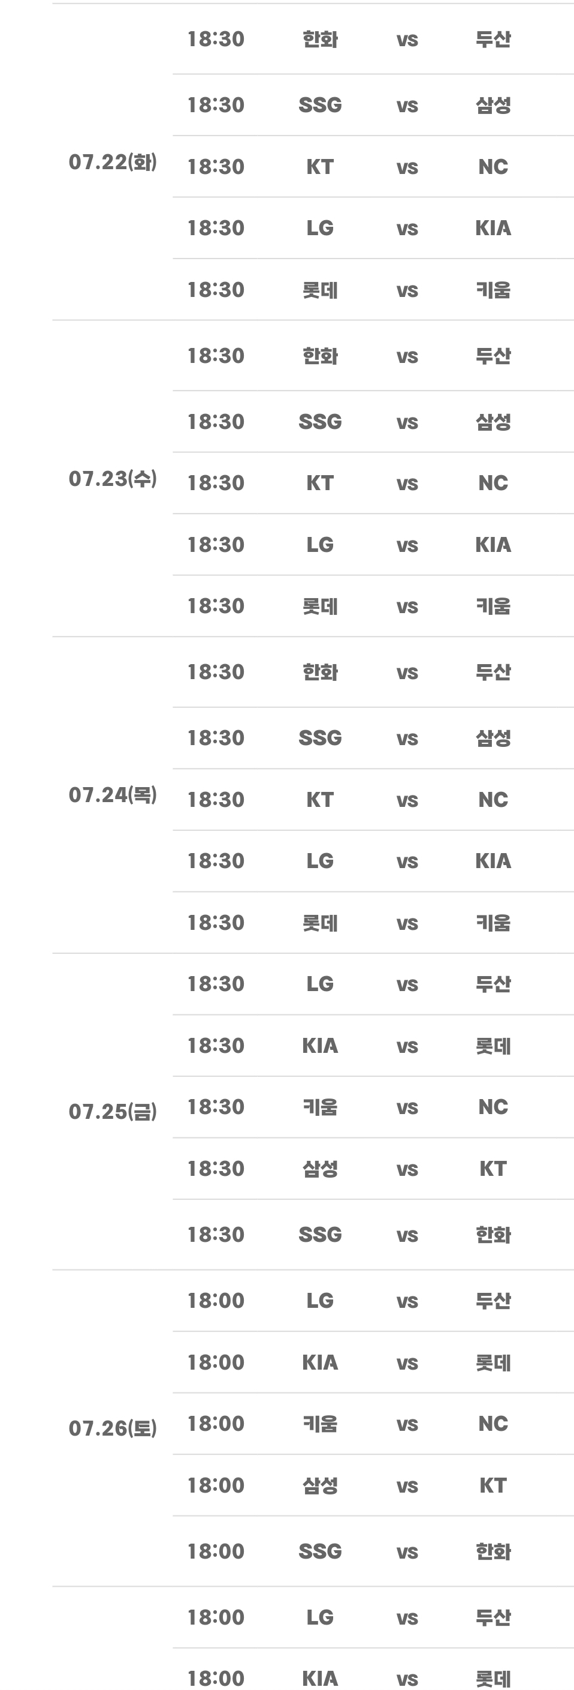This screenshot has height=1690, width=574.
Task: Select the 07.22(화) date label
Action: (x=113, y=162)
